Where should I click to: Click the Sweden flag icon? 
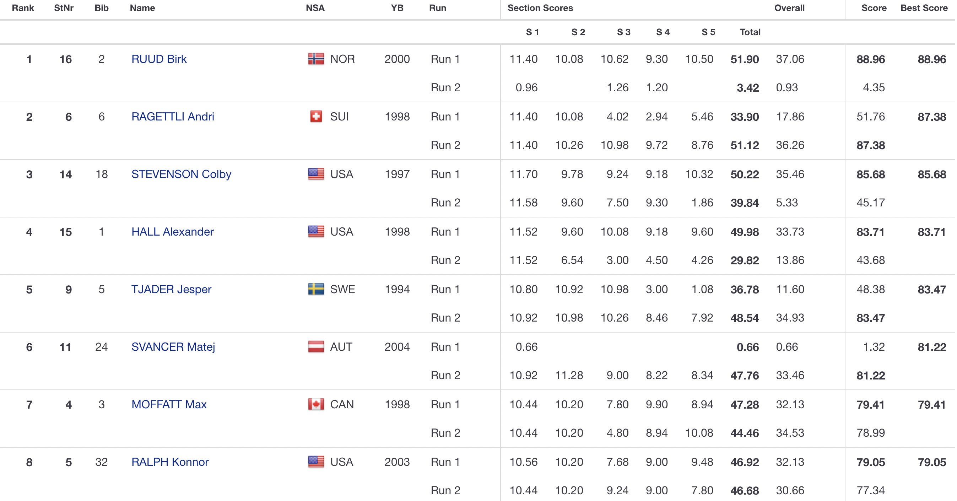[x=316, y=289]
